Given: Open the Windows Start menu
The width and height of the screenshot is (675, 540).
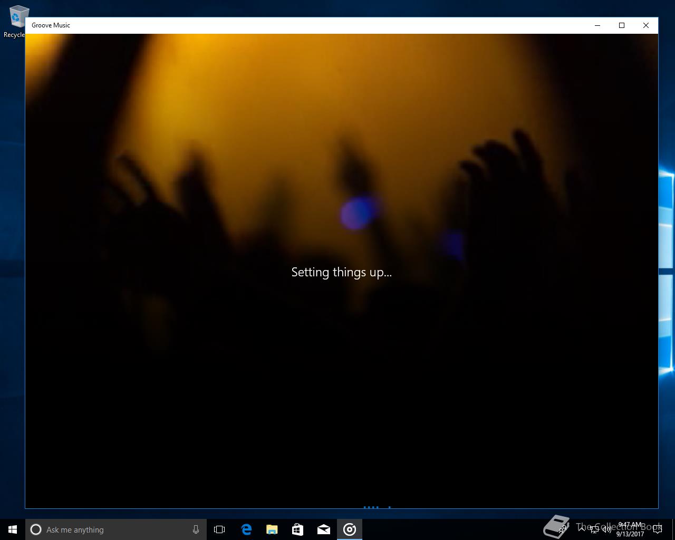Looking at the screenshot, I should 13,529.
